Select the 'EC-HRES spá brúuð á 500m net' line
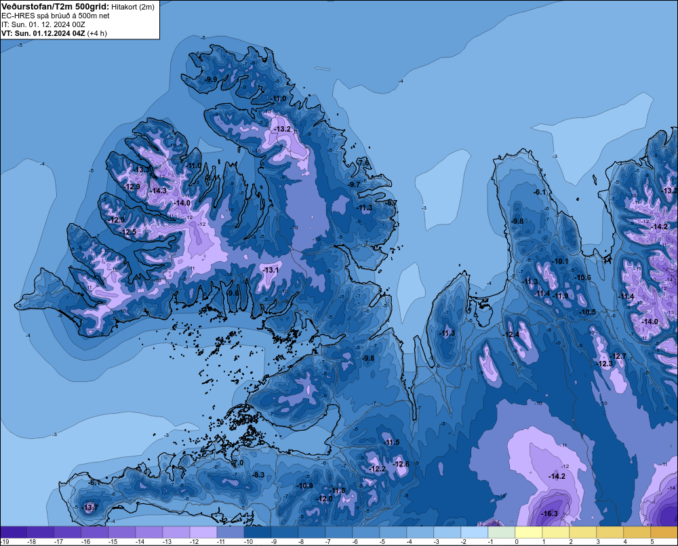 [56, 16]
